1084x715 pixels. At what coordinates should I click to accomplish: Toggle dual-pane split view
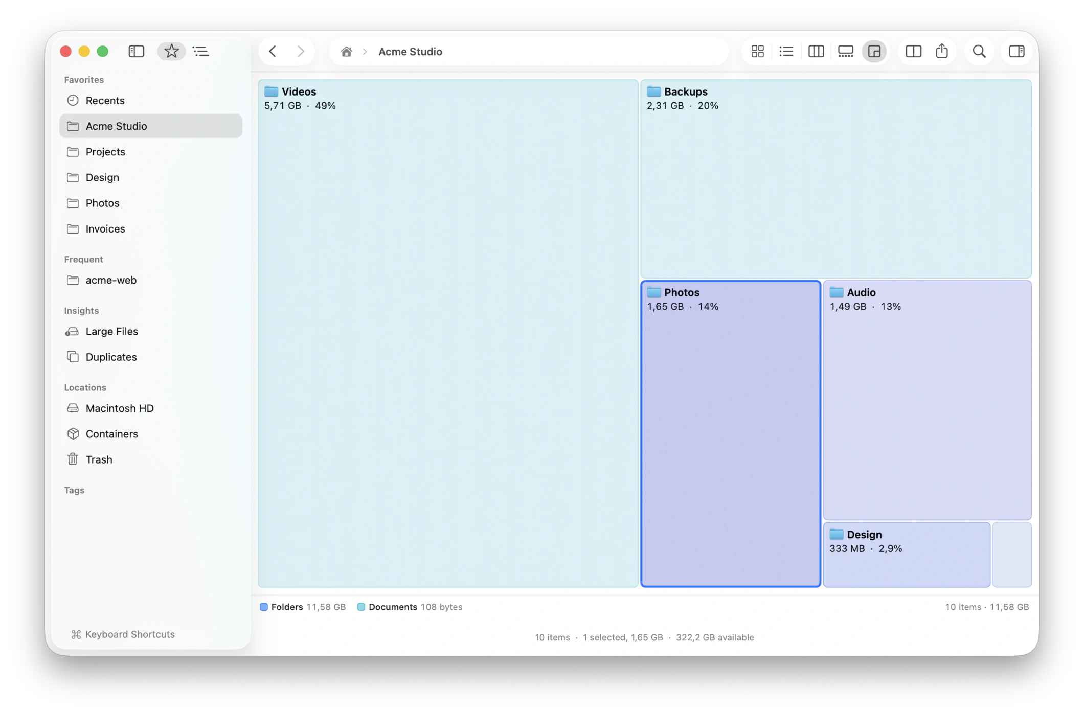click(913, 51)
